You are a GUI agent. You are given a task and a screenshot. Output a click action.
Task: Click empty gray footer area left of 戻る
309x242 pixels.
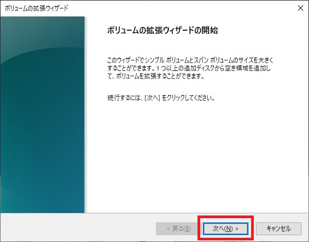tap(79, 228)
